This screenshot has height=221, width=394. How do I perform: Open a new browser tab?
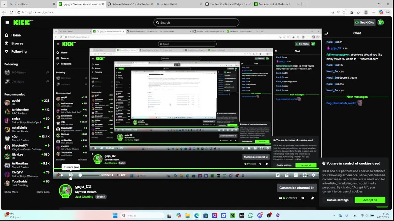tap(306, 4)
